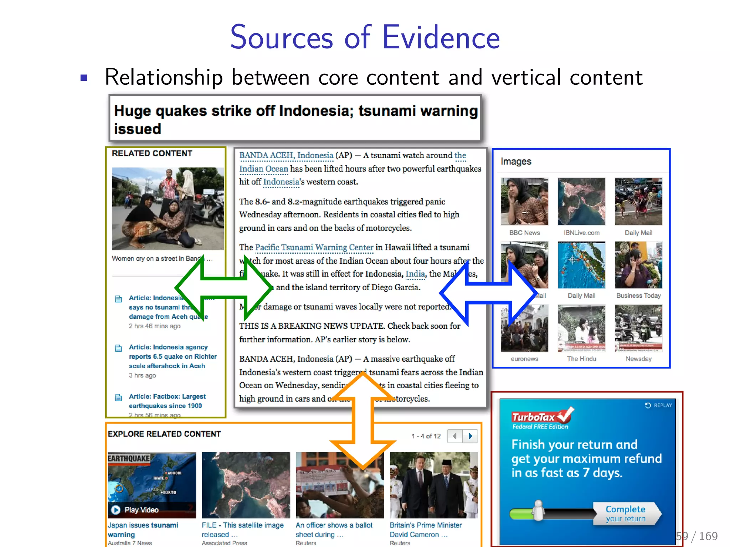Open The Hindu image thumbnail

(581, 328)
